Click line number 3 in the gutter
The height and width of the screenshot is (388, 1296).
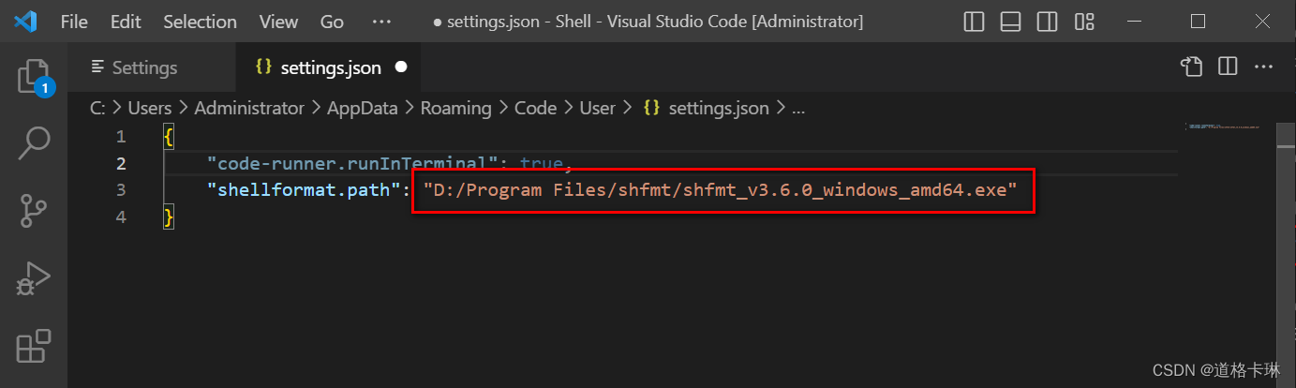click(119, 190)
